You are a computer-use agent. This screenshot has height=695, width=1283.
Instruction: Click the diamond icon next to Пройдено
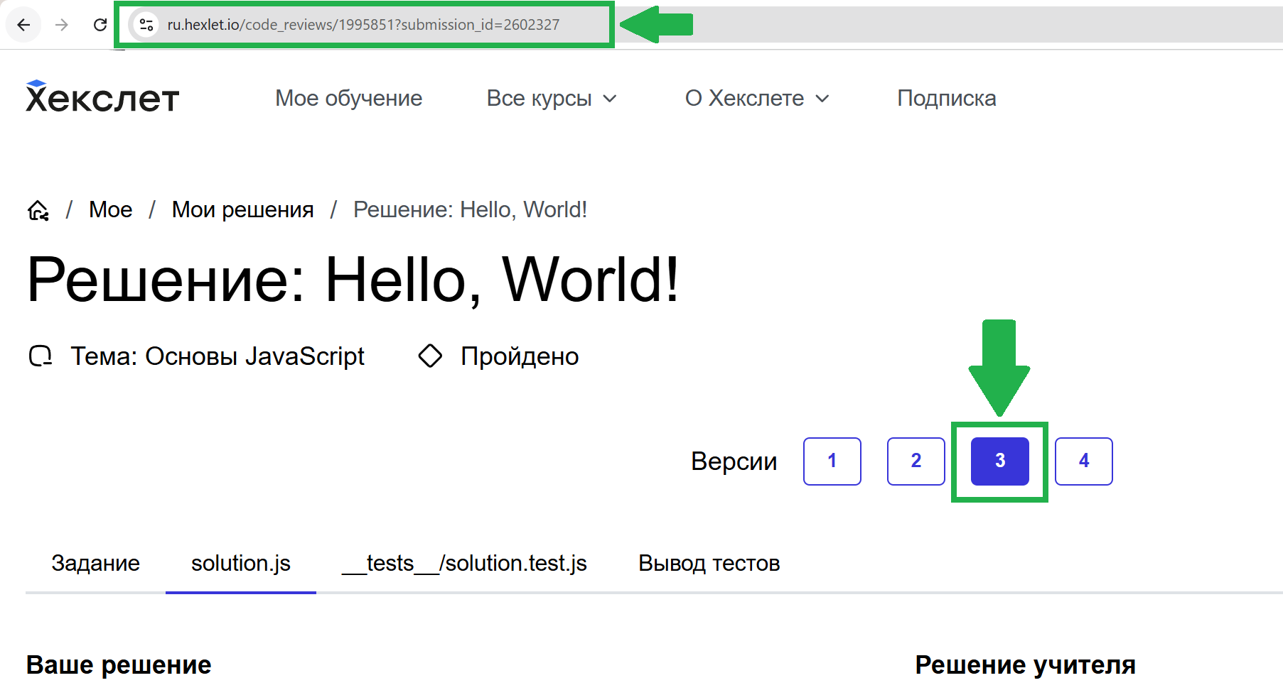(430, 356)
